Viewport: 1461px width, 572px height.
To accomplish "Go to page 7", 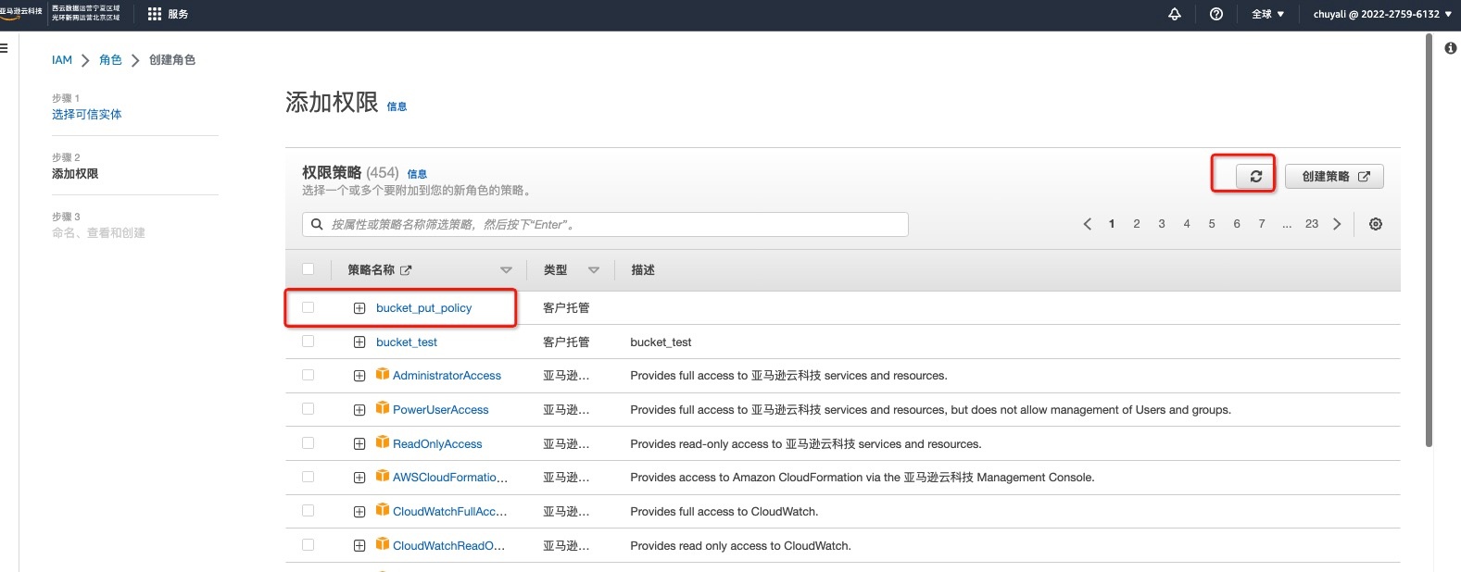I will click(x=1262, y=224).
